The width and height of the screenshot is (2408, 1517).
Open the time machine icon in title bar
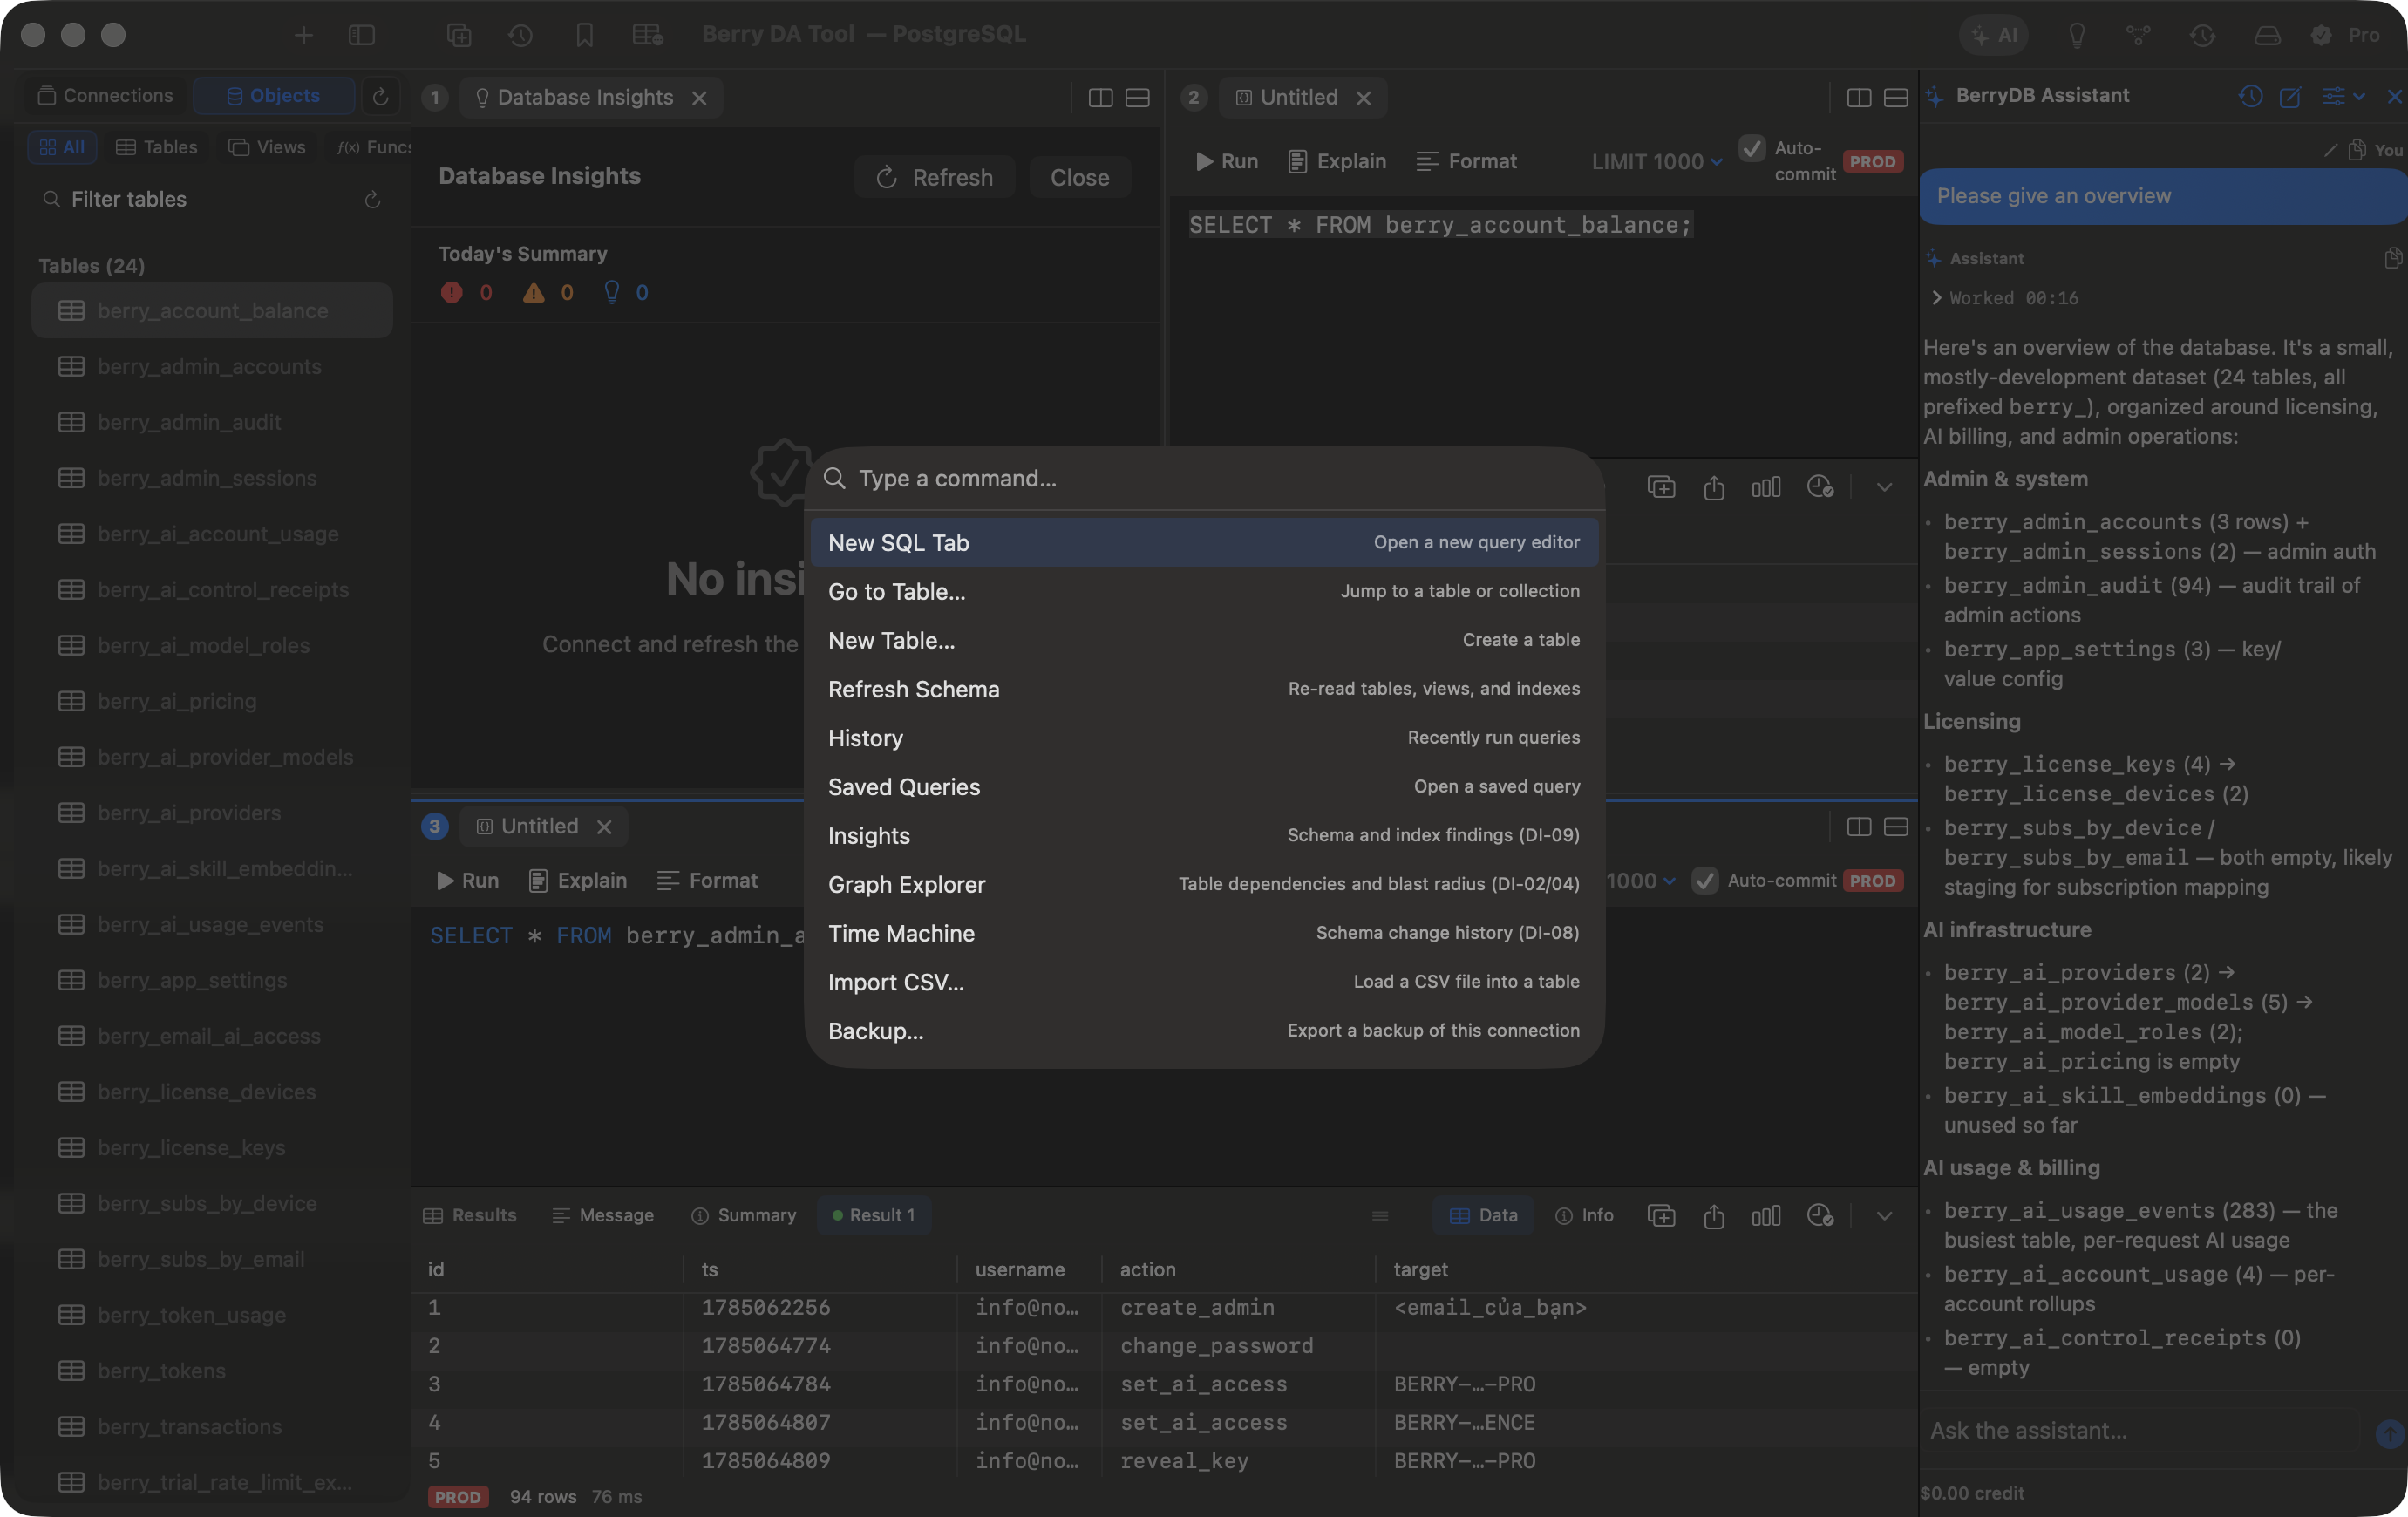[2202, 35]
